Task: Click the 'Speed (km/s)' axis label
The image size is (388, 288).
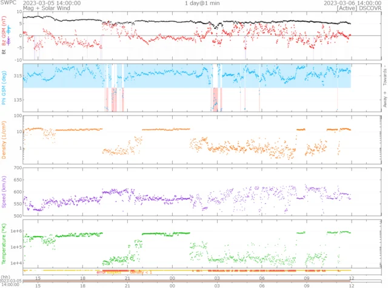Action: click(x=4, y=192)
